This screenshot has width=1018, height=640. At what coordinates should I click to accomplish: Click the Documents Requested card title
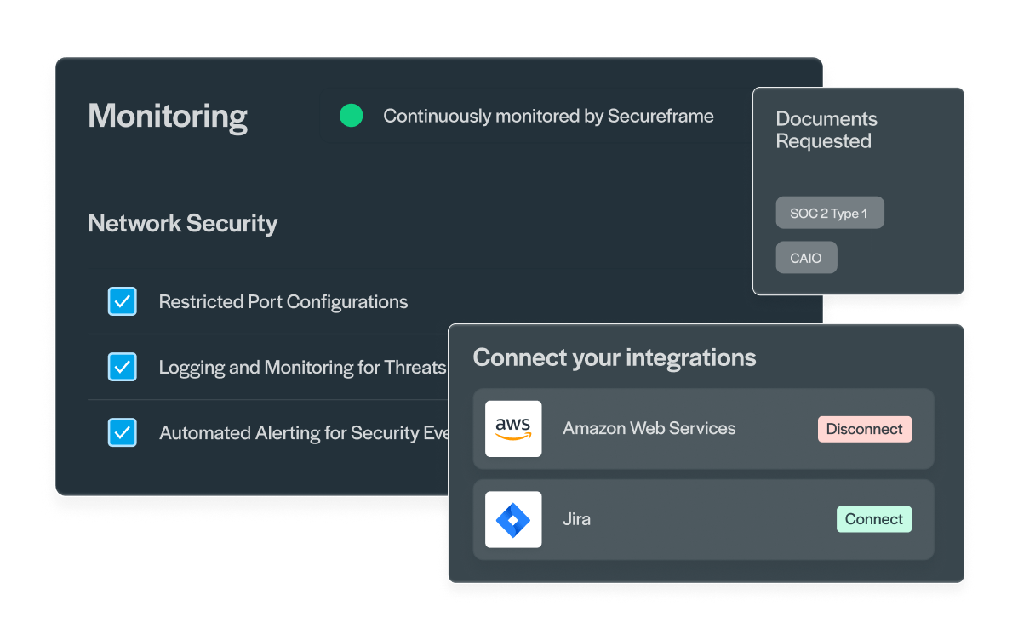(826, 130)
